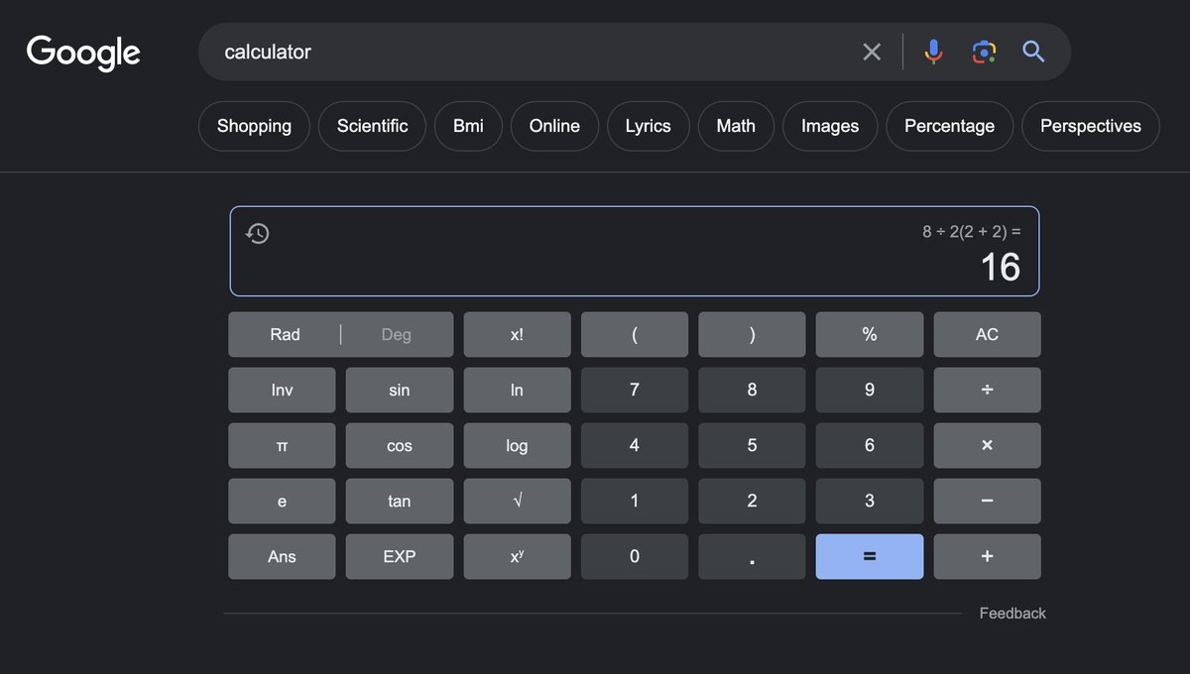
Task: Open Google Lens image search icon
Action: point(983,52)
